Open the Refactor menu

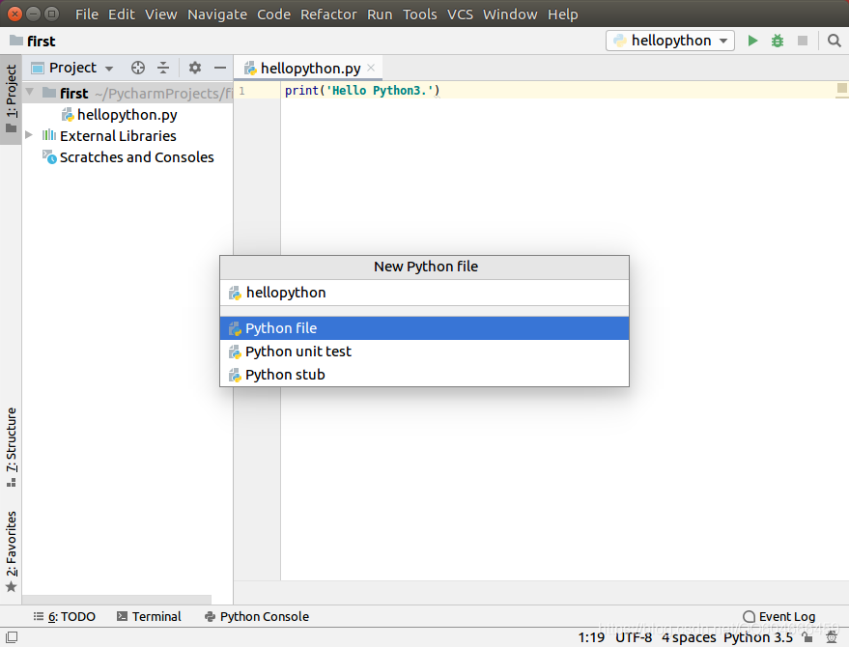[328, 14]
